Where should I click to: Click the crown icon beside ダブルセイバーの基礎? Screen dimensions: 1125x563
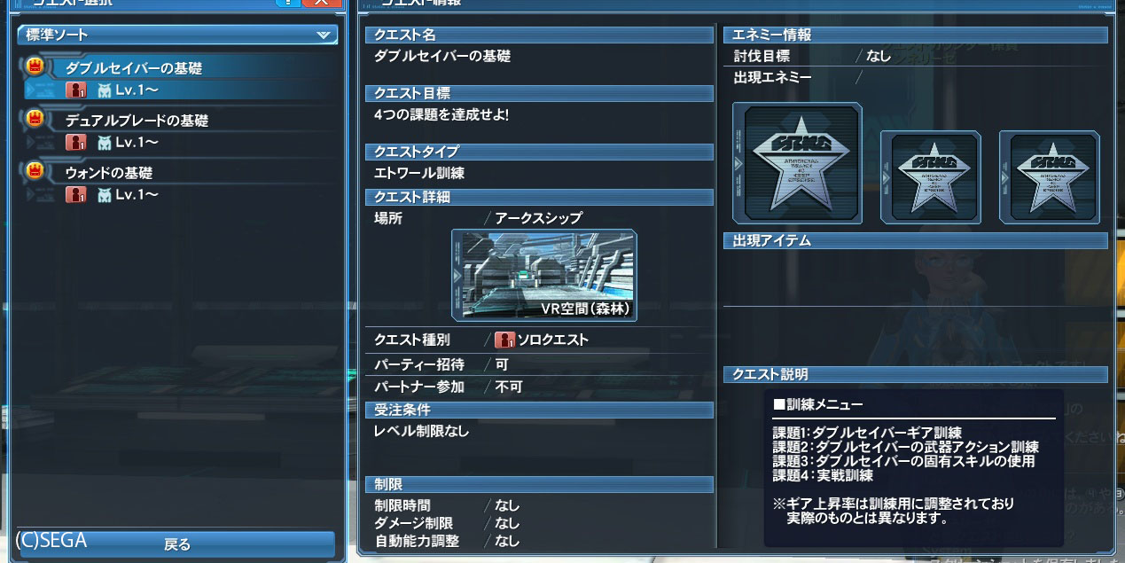35,66
